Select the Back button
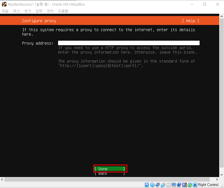This screenshot has height=188, width=224. click(110, 174)
